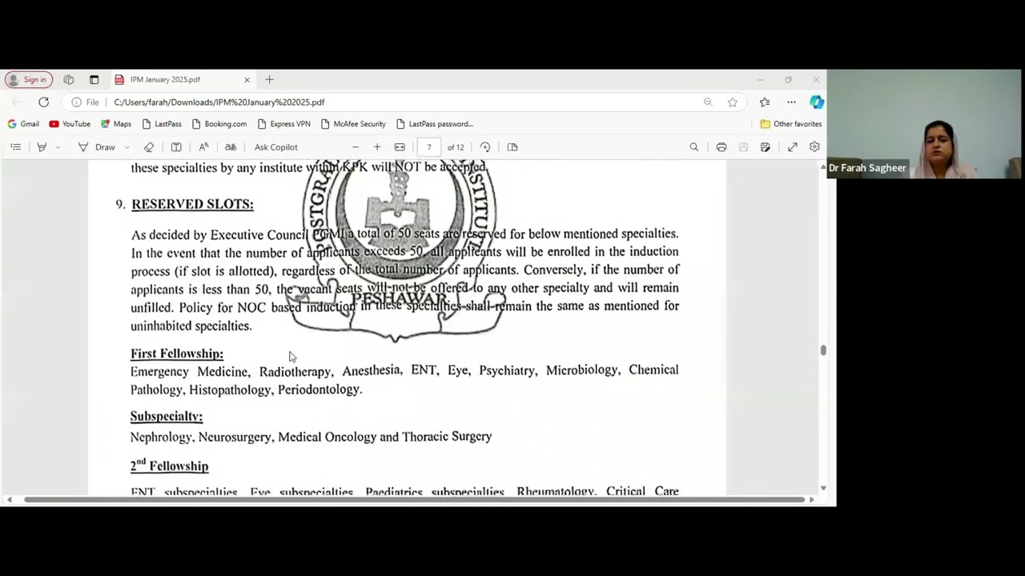
Task: Open the Tab actions menu icon
Action: [x=94, y=80]
